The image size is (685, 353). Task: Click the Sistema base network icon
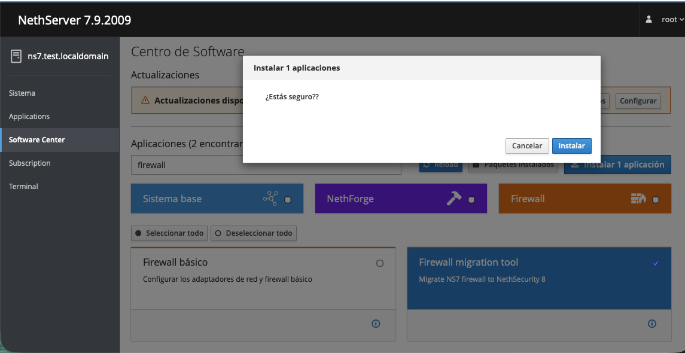click(x=270, y=199)
